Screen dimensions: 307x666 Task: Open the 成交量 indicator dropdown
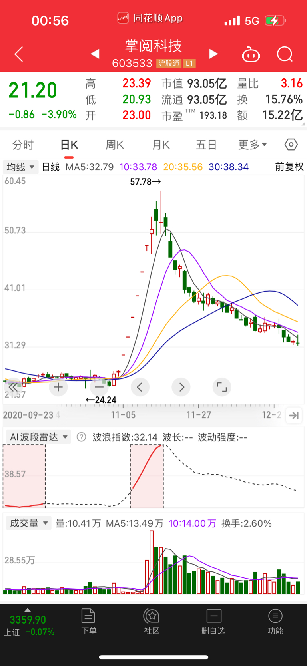[29, 523]
